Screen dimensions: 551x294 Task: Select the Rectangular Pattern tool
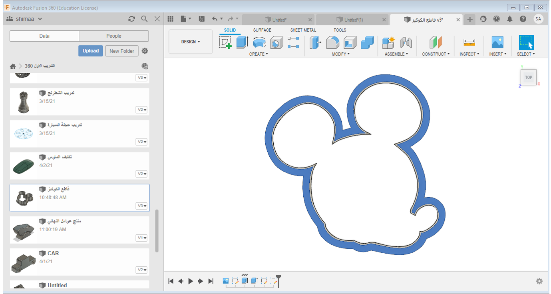point(293,42)
